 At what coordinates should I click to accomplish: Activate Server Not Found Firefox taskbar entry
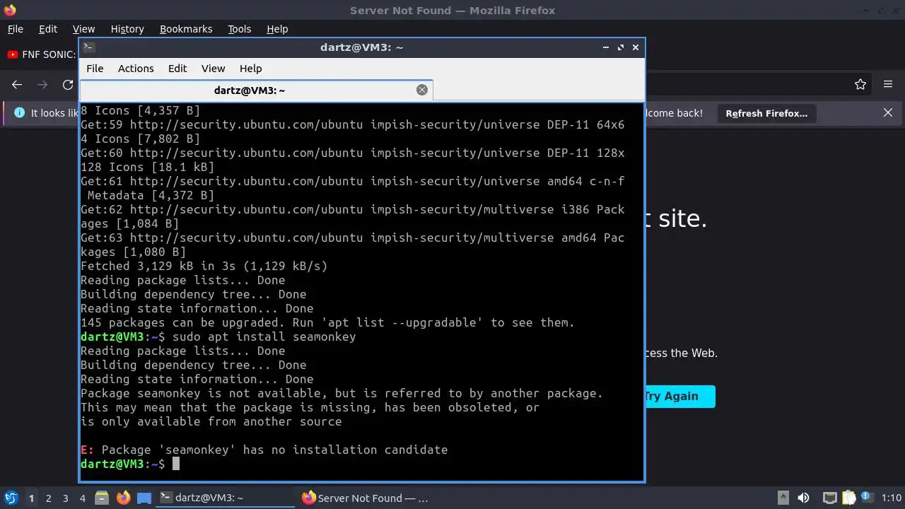(366, 498)
